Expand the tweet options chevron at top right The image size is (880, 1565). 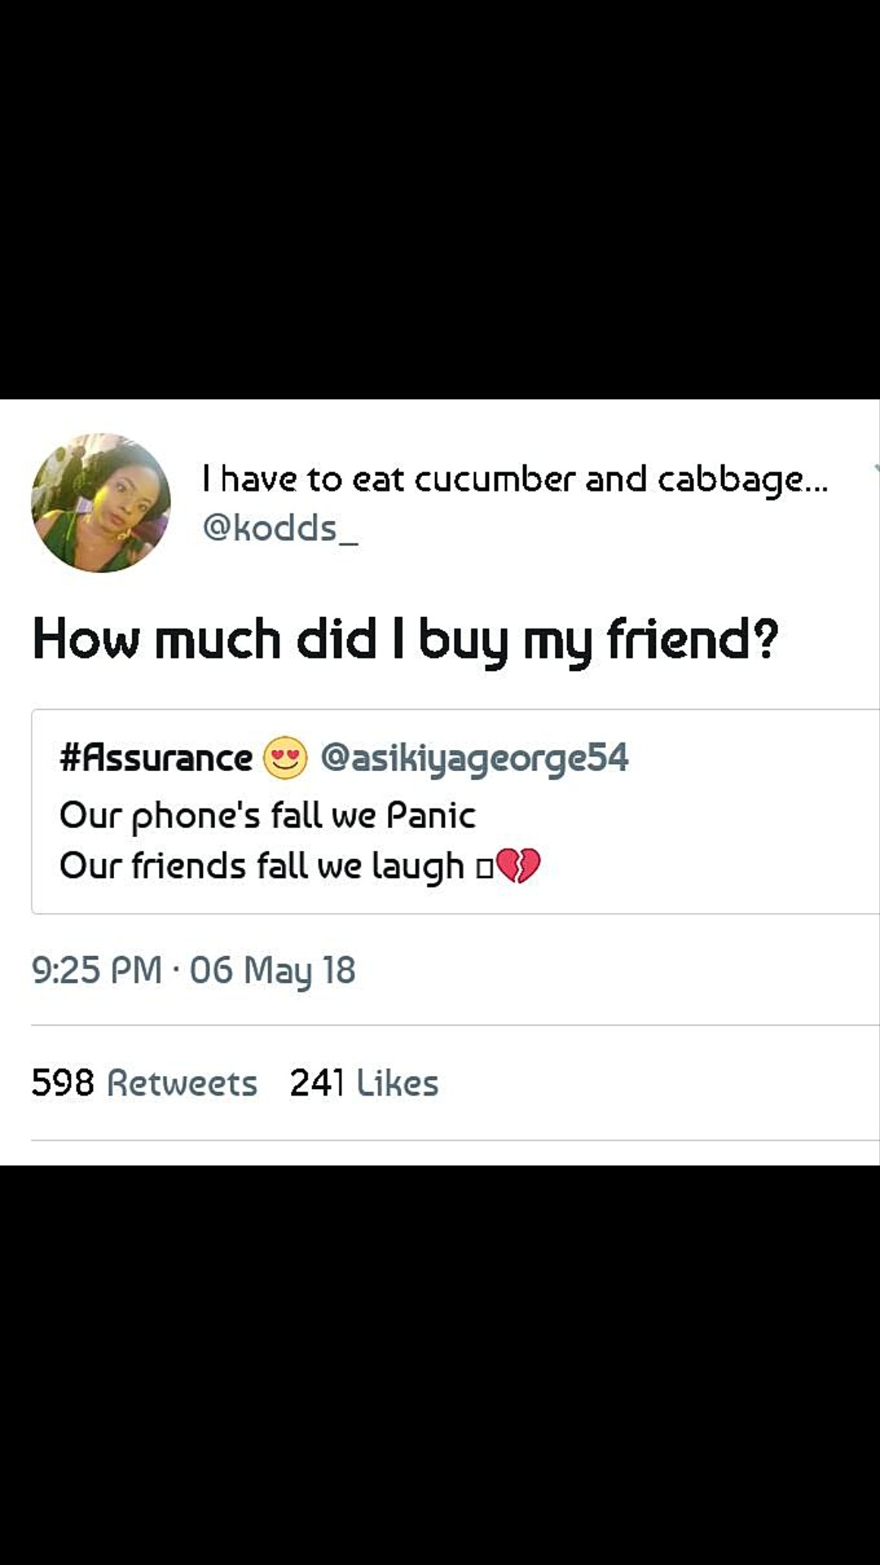[875, 469]
